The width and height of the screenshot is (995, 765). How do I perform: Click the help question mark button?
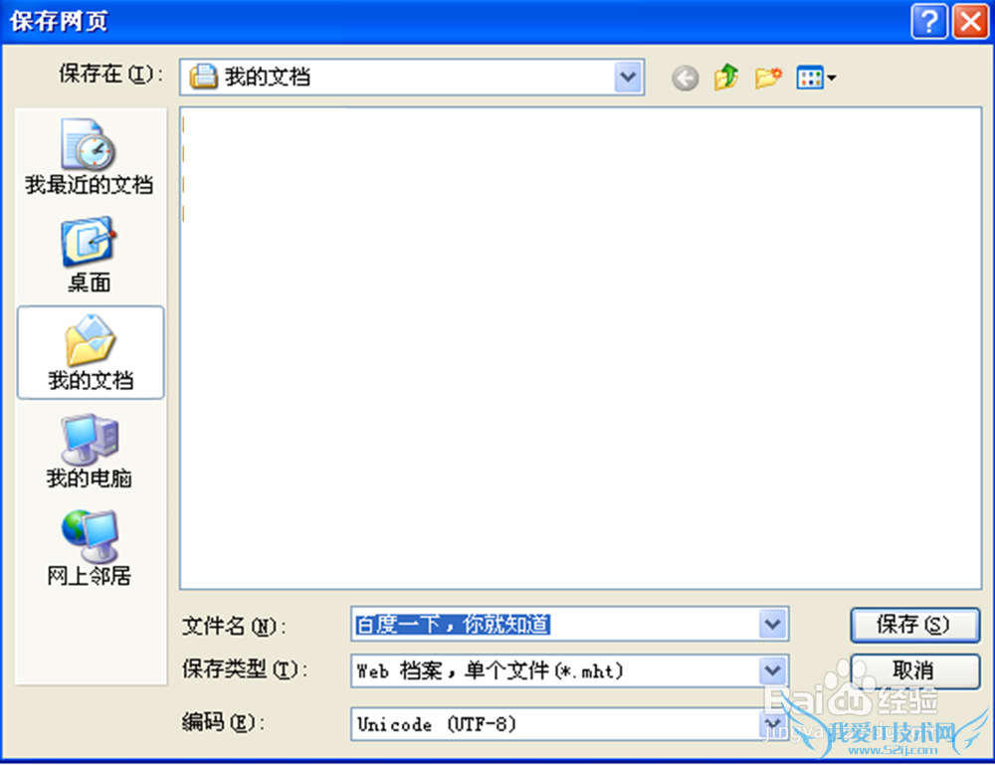point(929,22)
